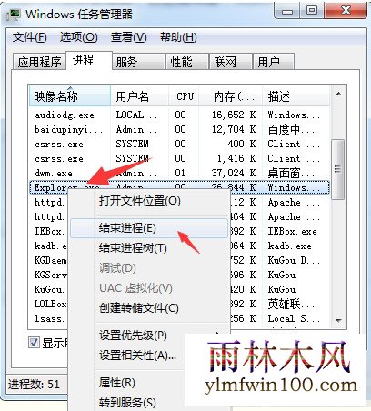Click the IEBox.exe description cell
Viewport: 371px width, 411px height.
pos(292,232)
